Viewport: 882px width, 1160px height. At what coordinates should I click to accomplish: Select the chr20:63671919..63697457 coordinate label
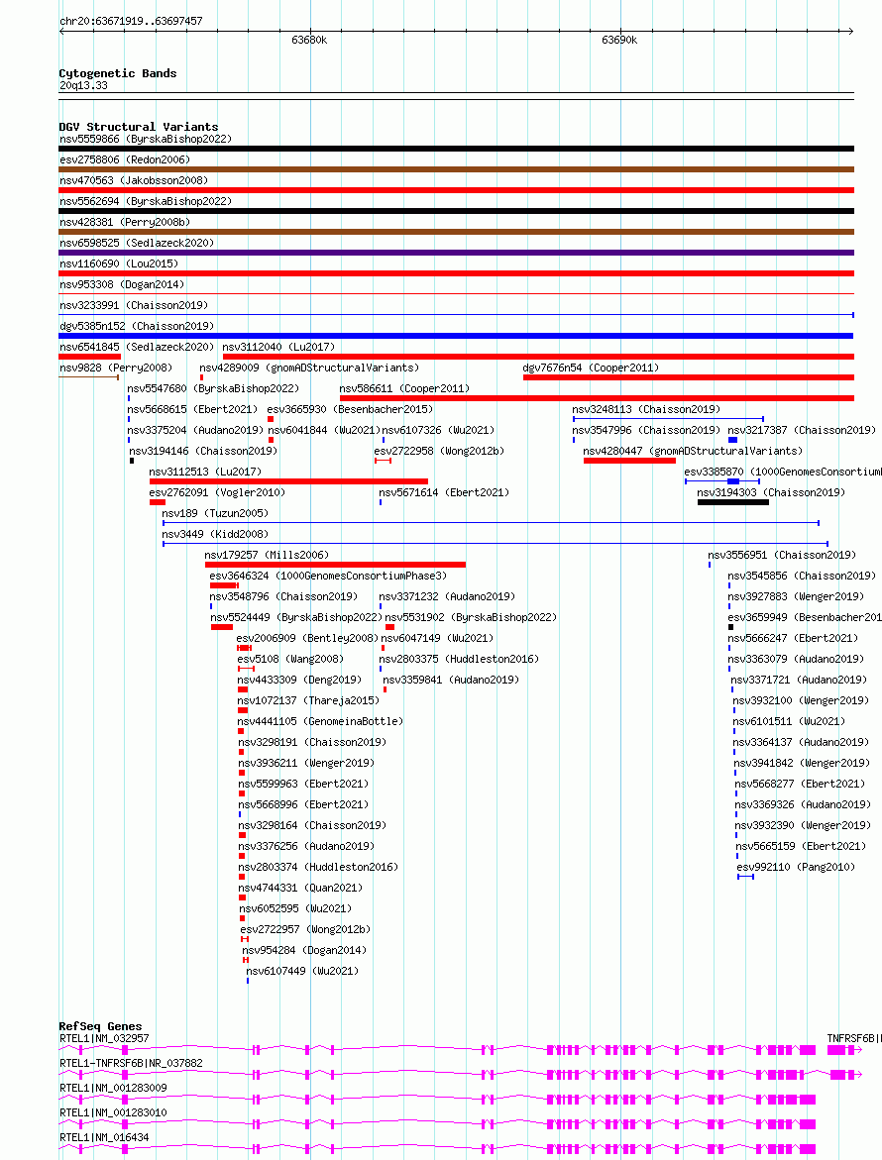point(131,21)
